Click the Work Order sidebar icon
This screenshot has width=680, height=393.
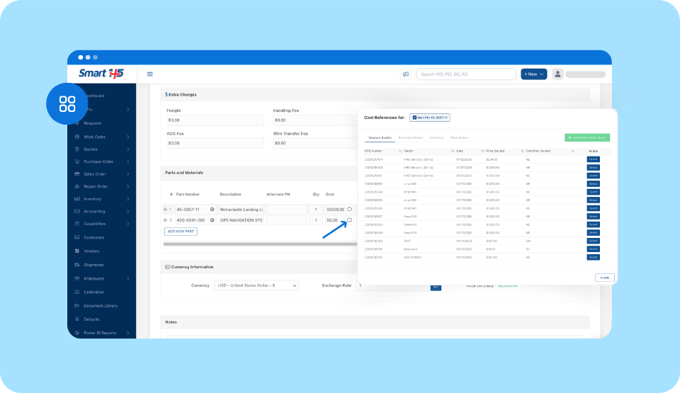(77, 137)
